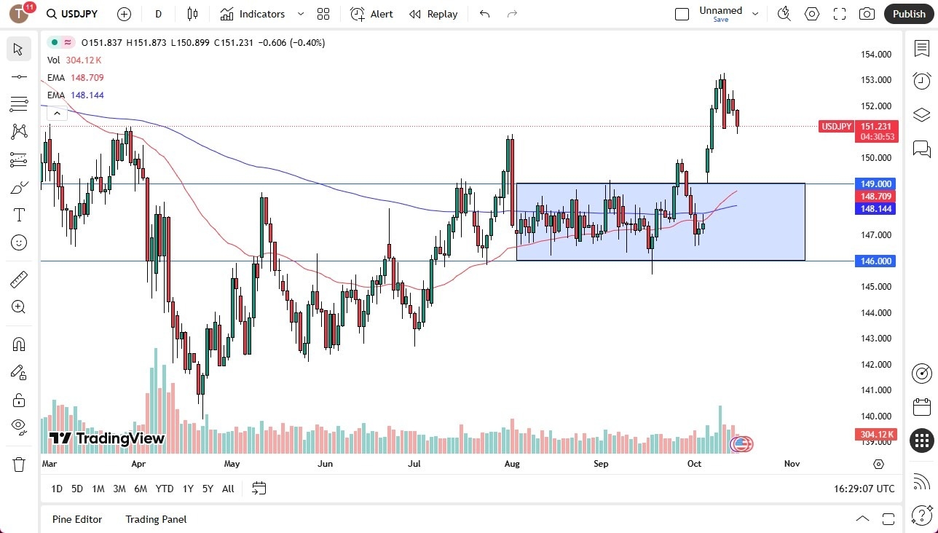Open the Unnamed layout dropdown
Screen dimensions: 938x533
pos(755,13)
